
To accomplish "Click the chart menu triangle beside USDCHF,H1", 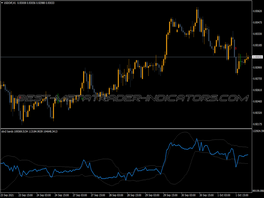I will 2,3.
